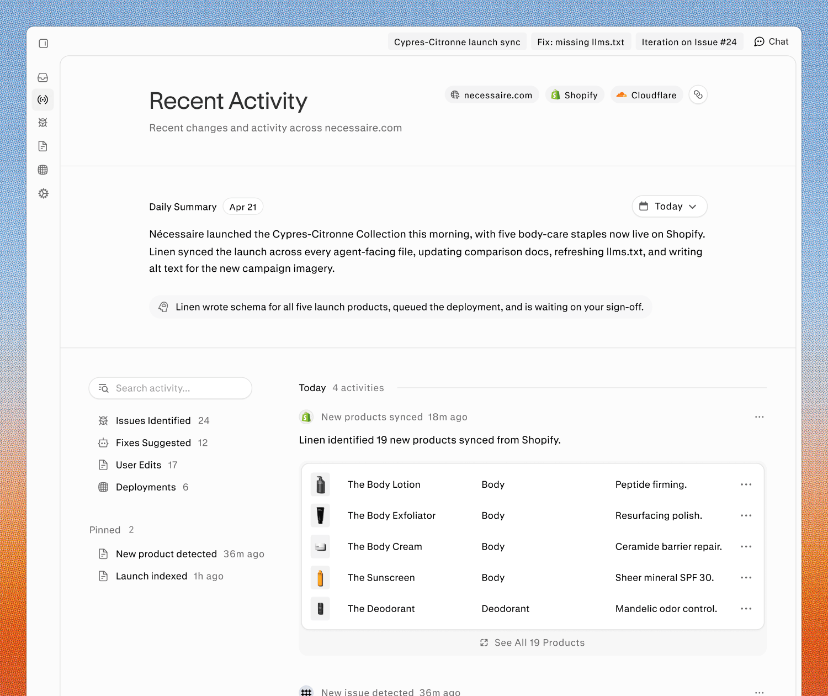Filter by Issues Identified

tap(153, 421)
